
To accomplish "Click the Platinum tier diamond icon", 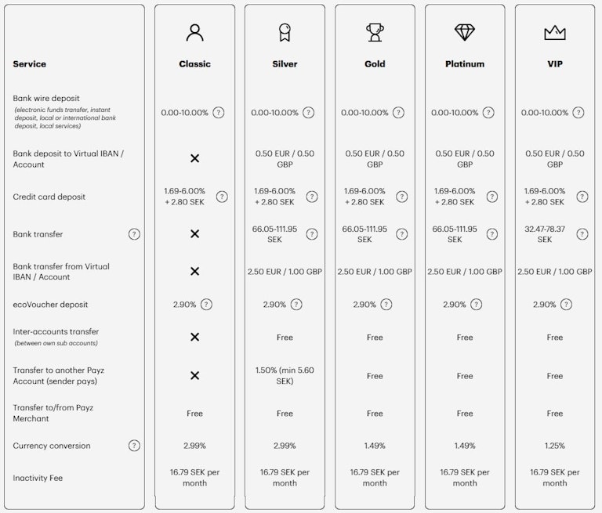I will pyautogui.click(x=465, y=33).
